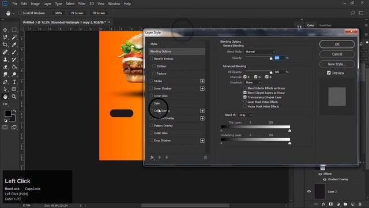Open the Blend If Gray dropdown
This screenshot has height=208, width=369.
pyautogui.click(x=246, y=115)
